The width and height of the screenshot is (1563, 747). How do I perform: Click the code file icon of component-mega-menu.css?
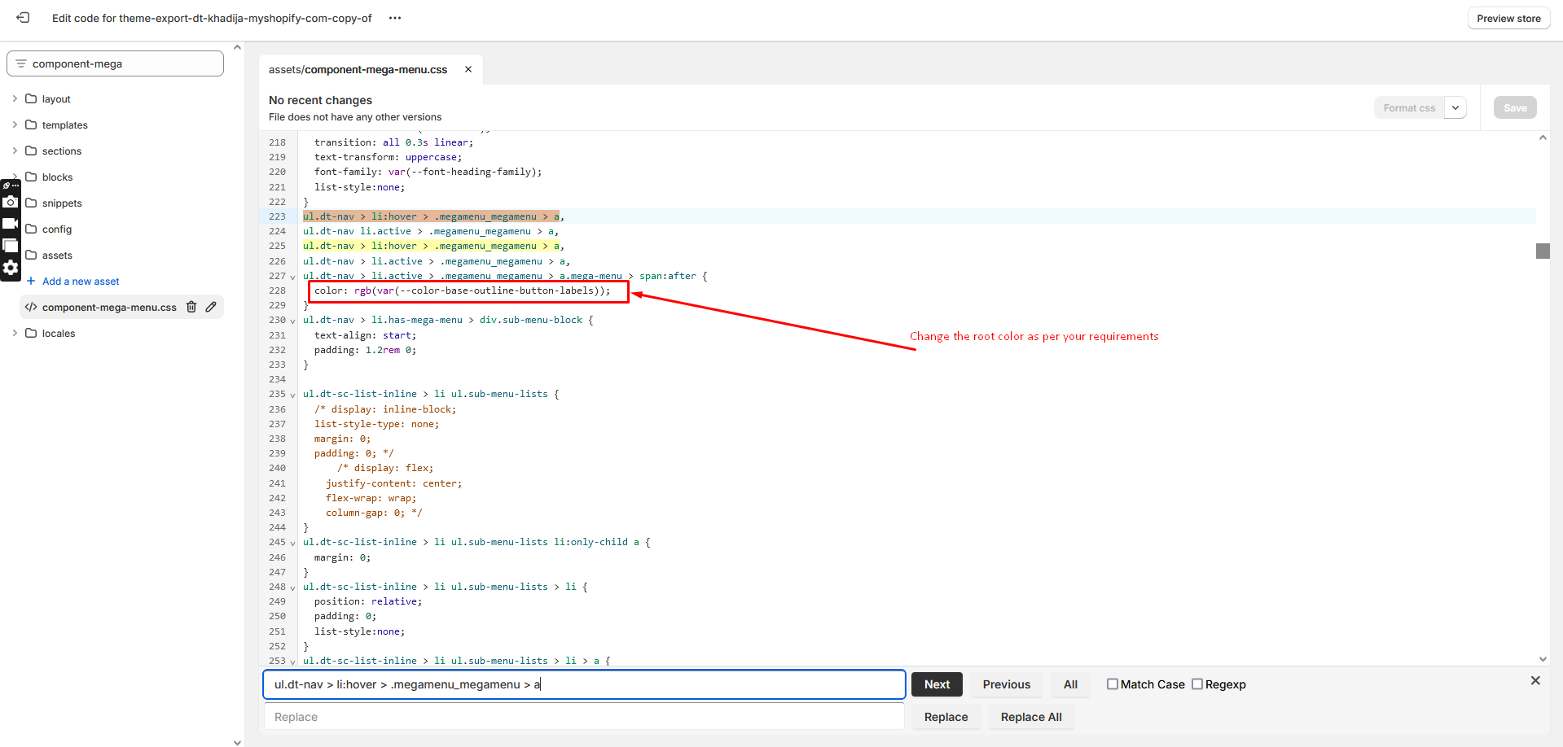tap(31, 307)
